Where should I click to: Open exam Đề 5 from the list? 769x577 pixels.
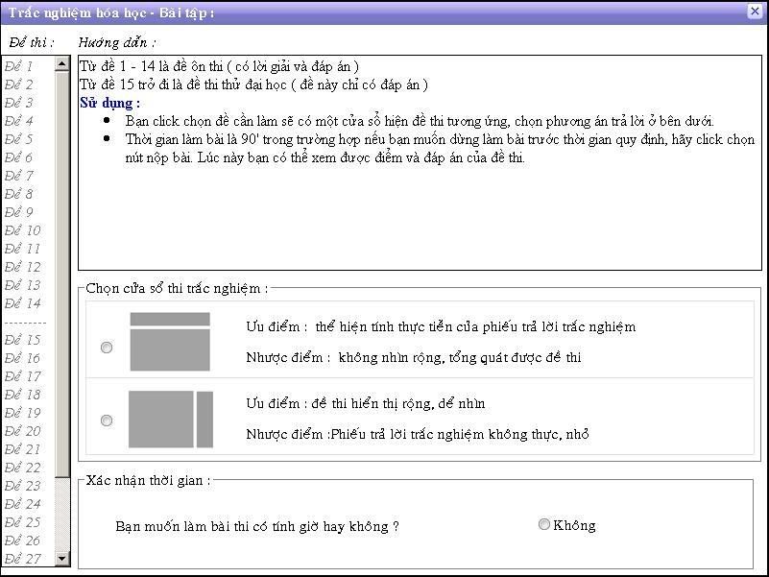(x=19, y=139)
